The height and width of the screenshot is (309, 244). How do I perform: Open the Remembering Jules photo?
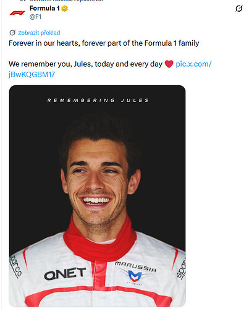tap(97, 196)
